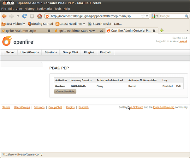190x158 pixels.
Task: Go to the Home page icon
Action: (x=39, y=16)
